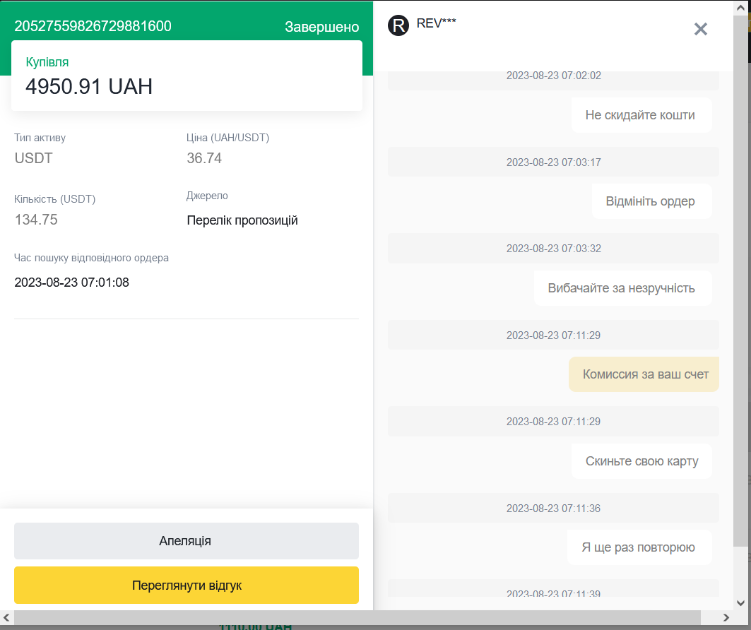Click Перелік пропозицій source value

click(x=242, y=220)
